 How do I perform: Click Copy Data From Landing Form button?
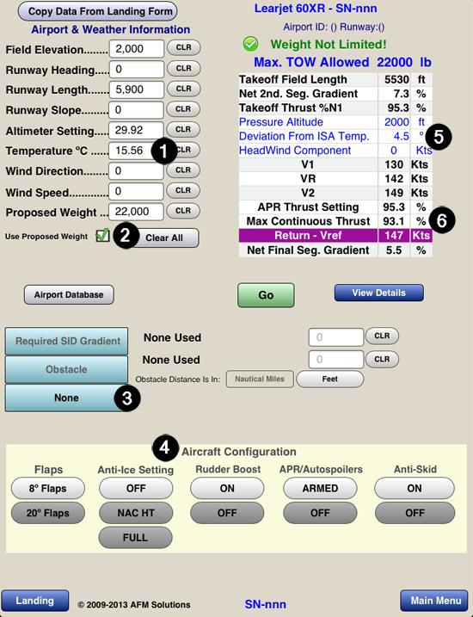coord(97,11)
